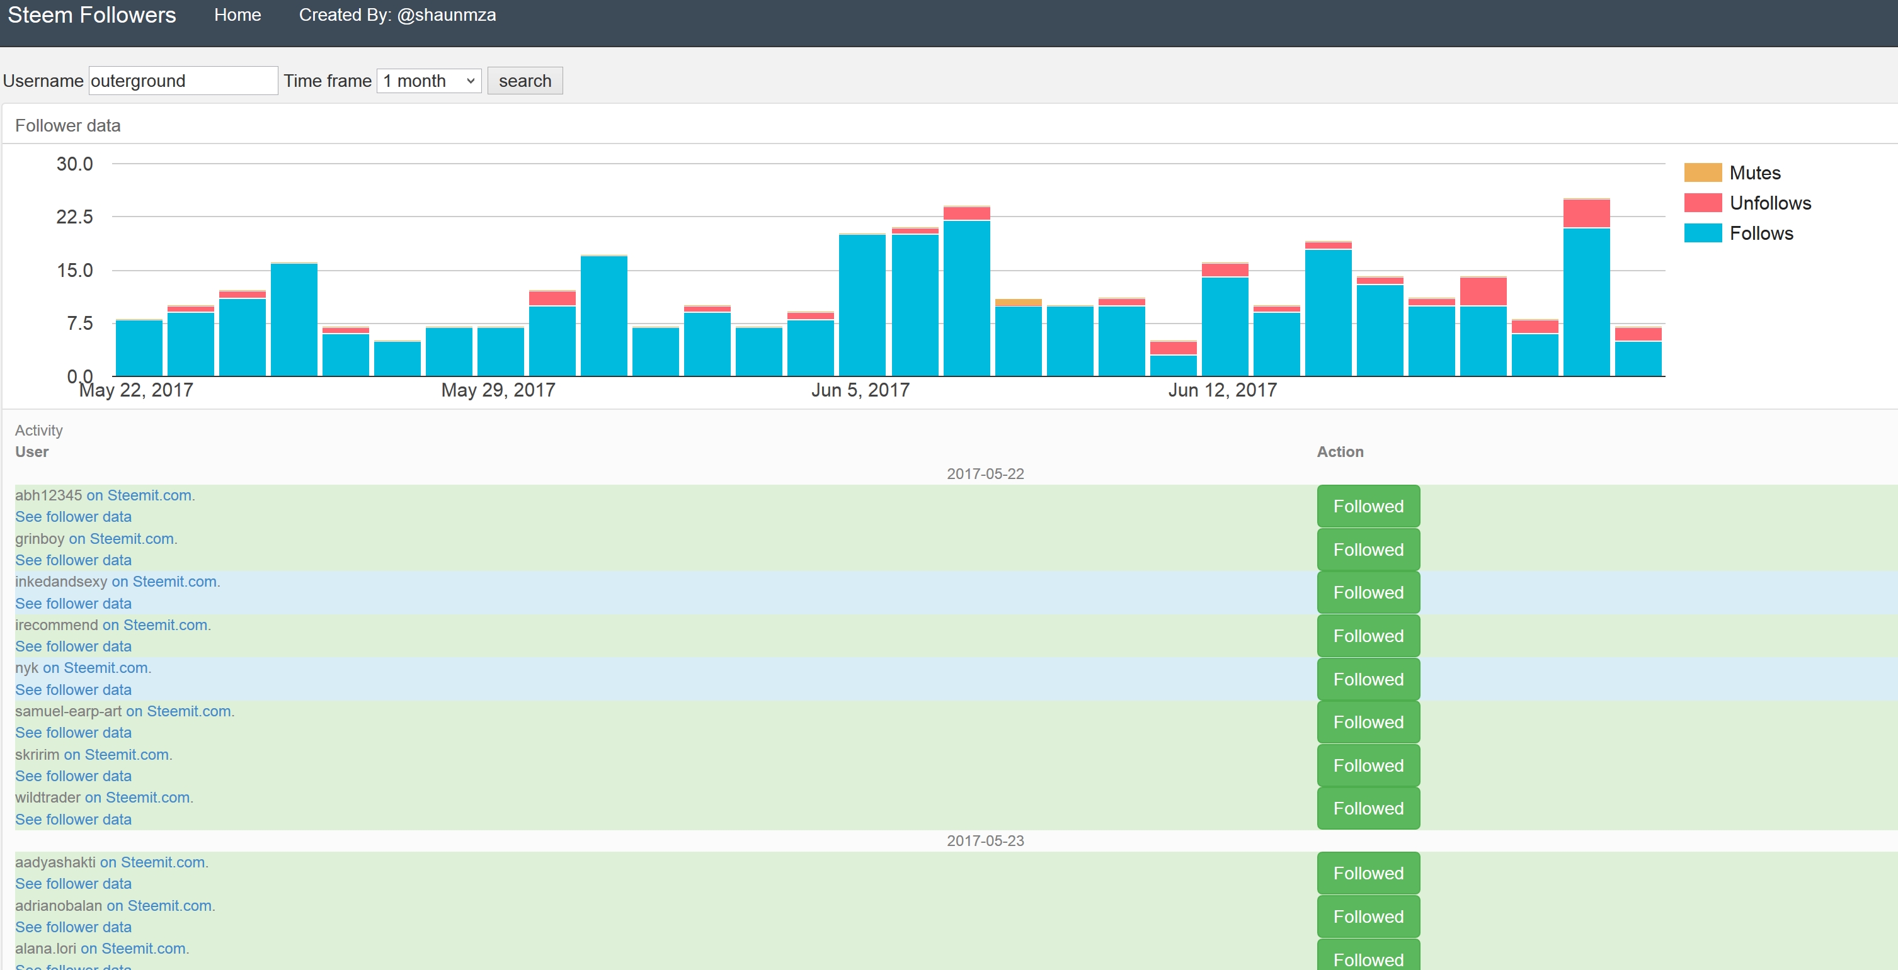
Task: Open the Steem Followers brand link
Action: [x=92, y=14]
